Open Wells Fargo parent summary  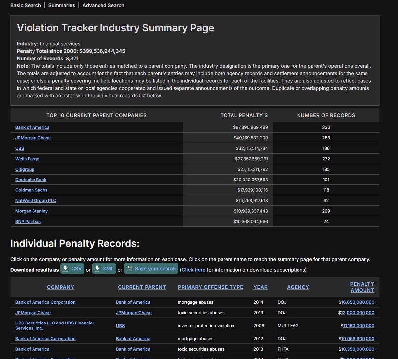27,159
